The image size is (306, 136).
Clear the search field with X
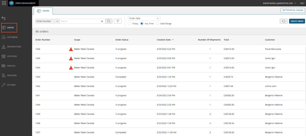click(x=102, y=21)
